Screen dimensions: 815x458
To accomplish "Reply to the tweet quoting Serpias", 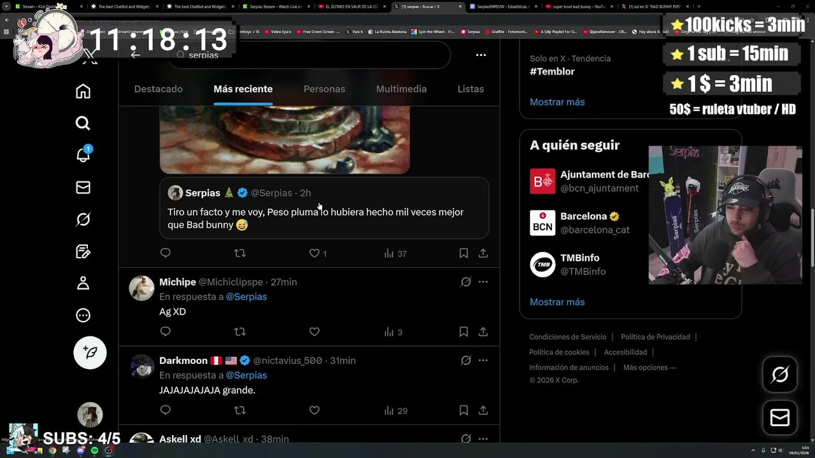I will (x=166, y=253).
